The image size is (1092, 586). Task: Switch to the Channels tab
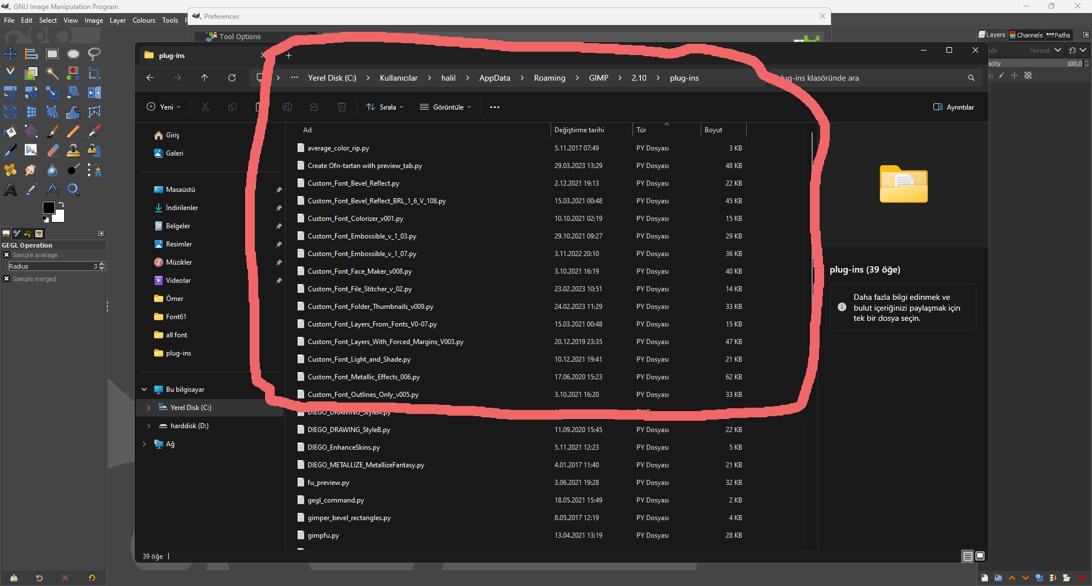click(1026, 35)
